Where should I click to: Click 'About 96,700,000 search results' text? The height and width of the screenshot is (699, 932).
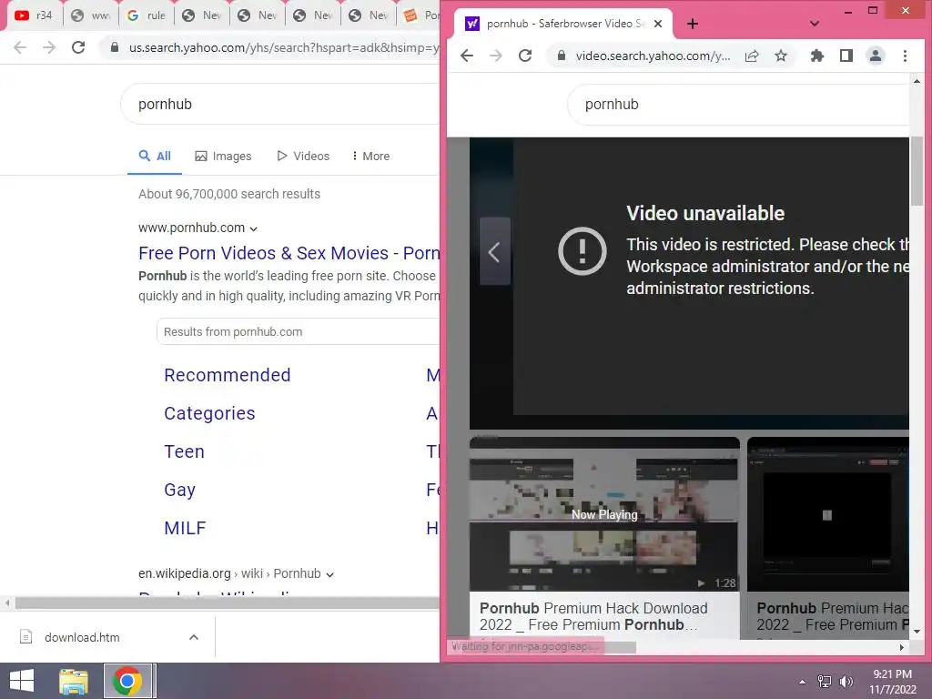[229, 194]
